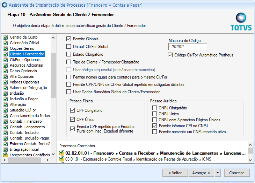Click the Avançar > button

pyautogui.click(x=201, y=173)
